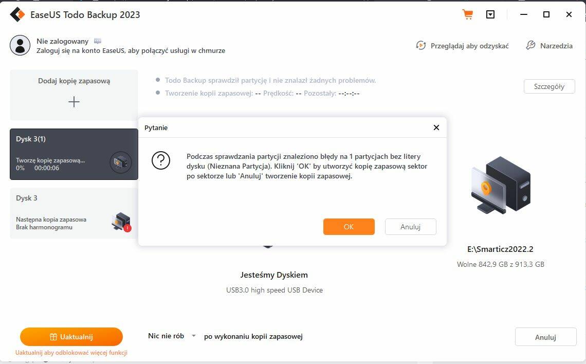
Task: Click the Pytanie dialog title
Action: pos(156,128)
